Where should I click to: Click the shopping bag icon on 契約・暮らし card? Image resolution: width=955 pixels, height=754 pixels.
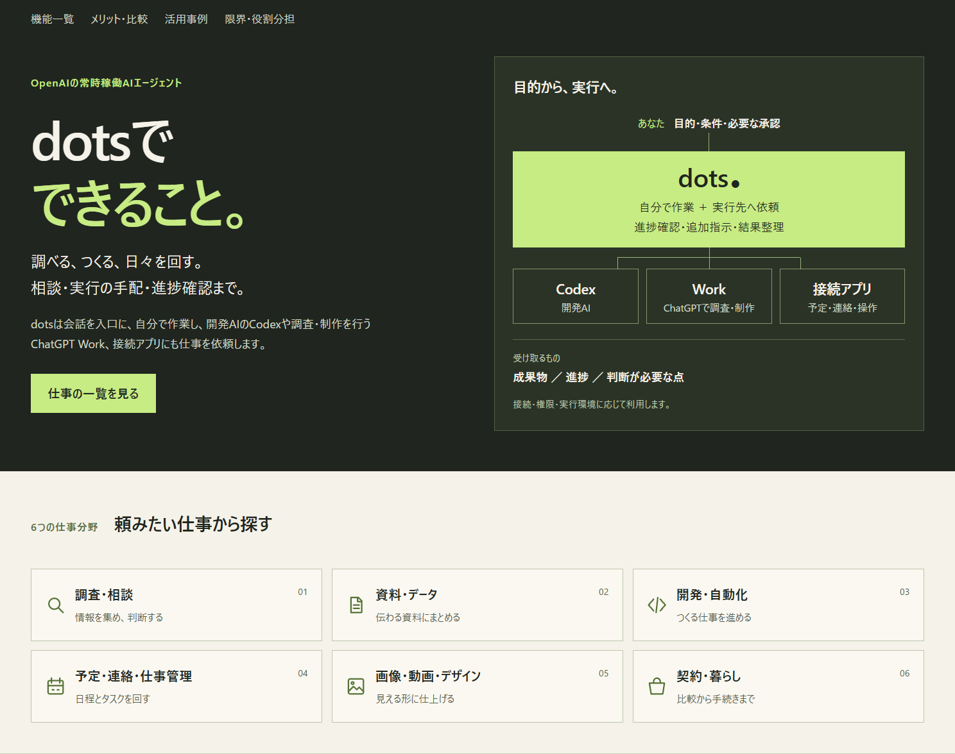coord(657,687)
